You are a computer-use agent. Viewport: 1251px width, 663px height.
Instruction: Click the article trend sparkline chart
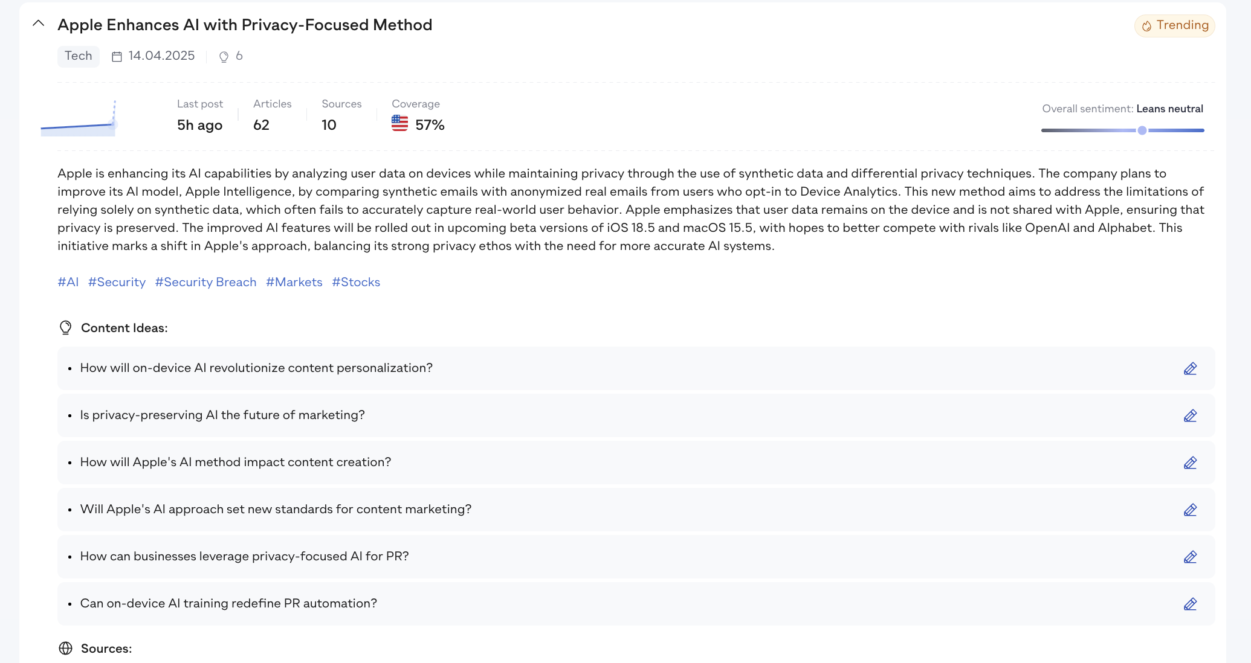(x=79, y=121)
